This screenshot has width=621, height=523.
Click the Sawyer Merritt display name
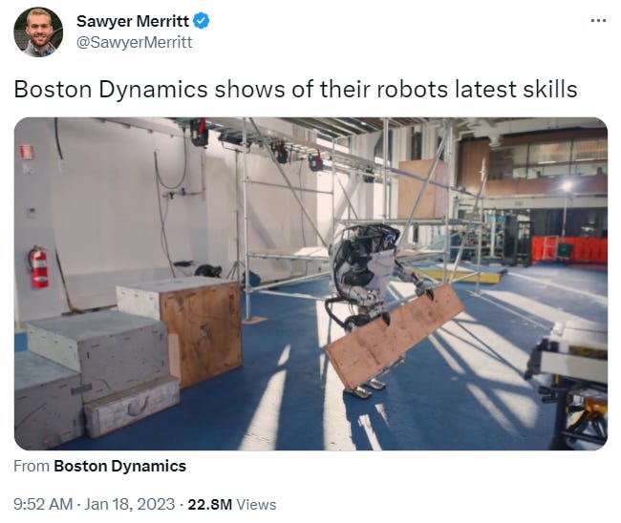[x=132, y=21]
